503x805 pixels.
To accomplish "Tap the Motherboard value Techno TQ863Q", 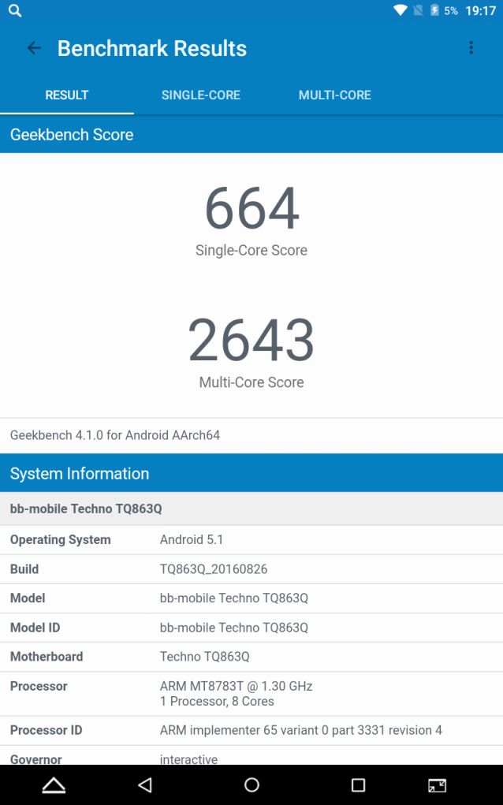I will [x=204, y=657].
